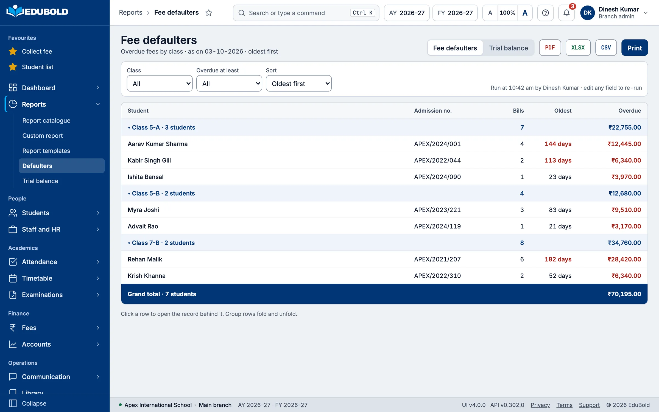The height and width of the screenshot is (412, 659).
Task: Open the Support link in footer
Action: [589, 405]
